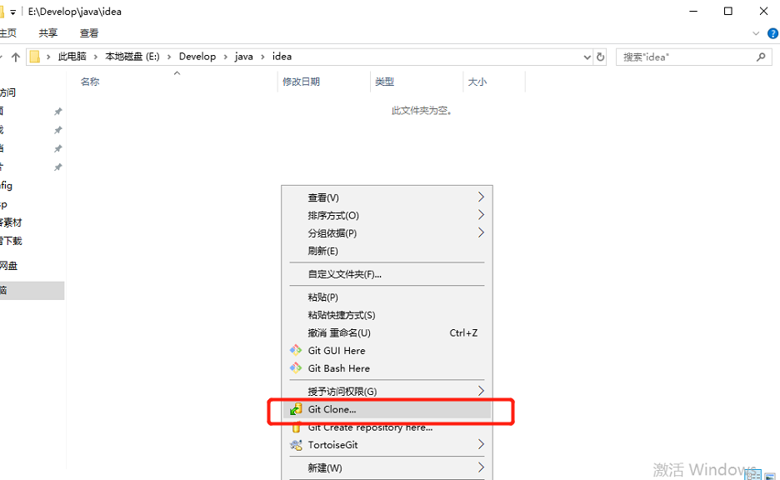The image size is (780, 480).
Task: Expand the 查看(V) submenu arrow
Action: click(x=481, y=197)
